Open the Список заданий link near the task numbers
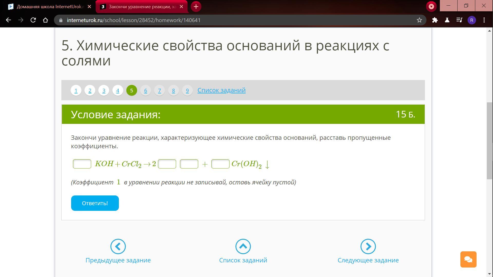 [221, 90]
